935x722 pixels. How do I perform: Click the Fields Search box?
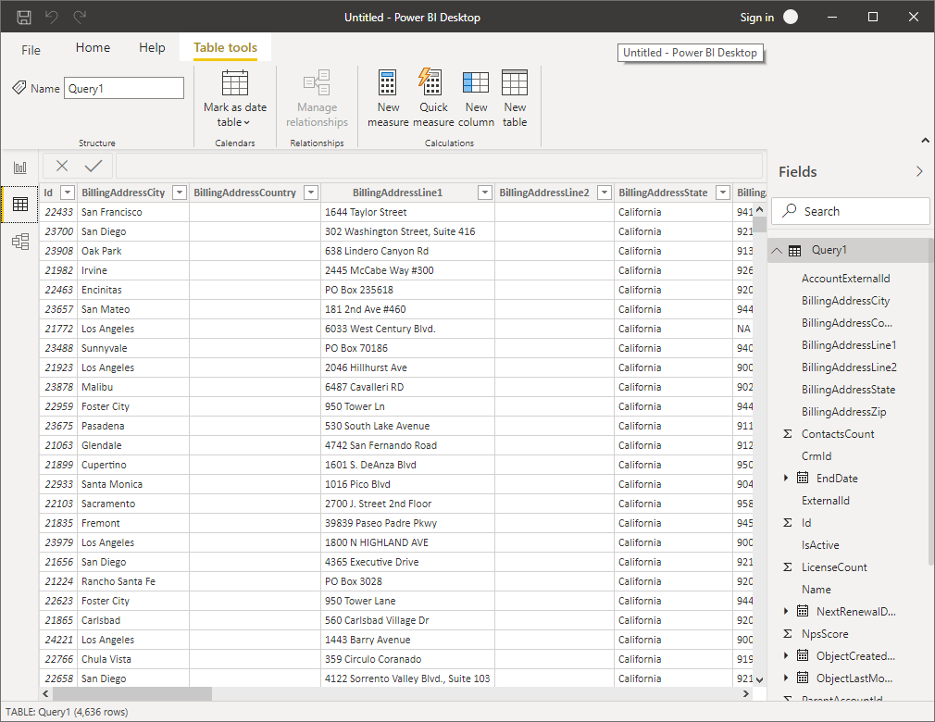tap(851, 211)
